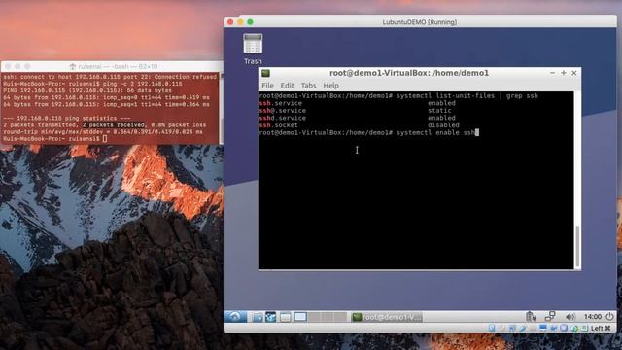Click the VirtualBox hard disk activity indicator

tap(492, 329)
